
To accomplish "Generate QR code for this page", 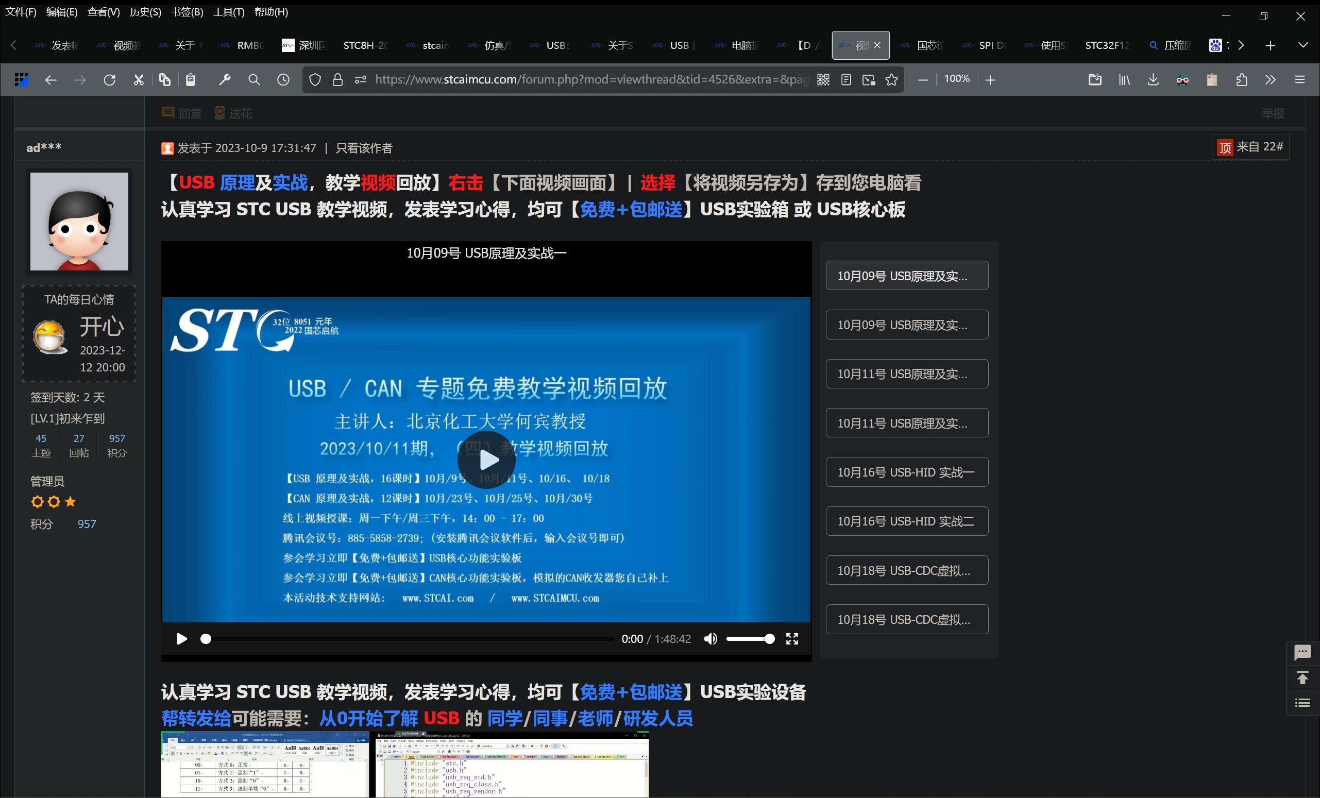I will pyautogui.click(x=823, y=80).
